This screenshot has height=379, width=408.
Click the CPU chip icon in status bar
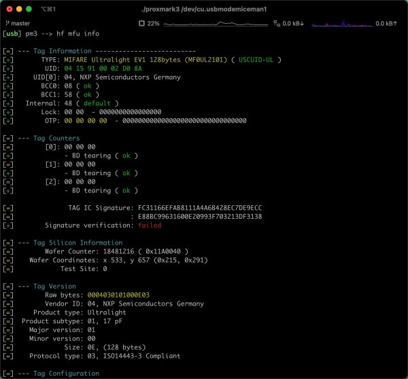[141, 23]
